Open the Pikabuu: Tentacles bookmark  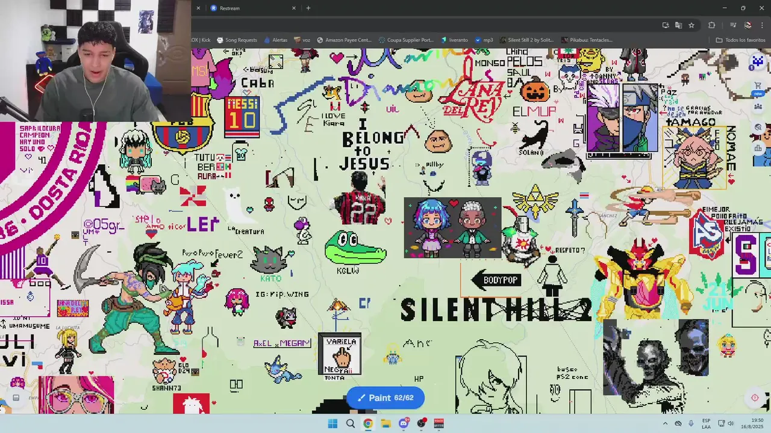pos(587,40)
